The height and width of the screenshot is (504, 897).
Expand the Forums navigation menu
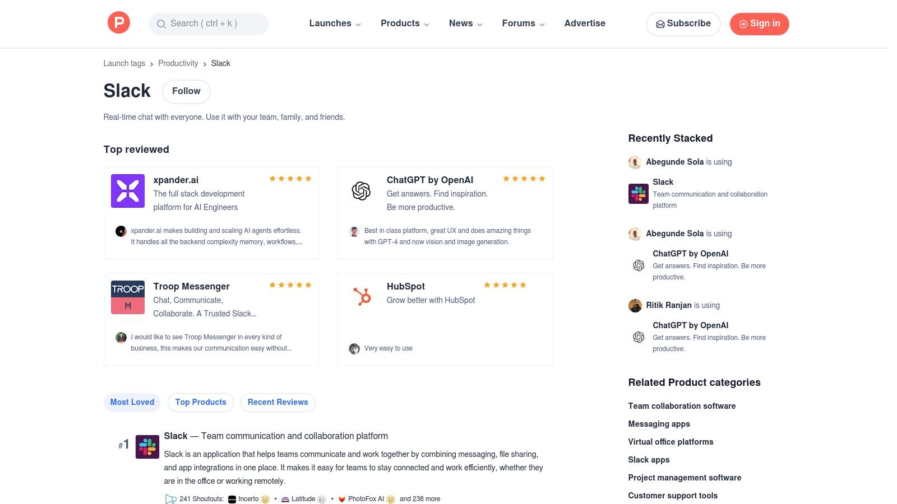(x=523, y=24)
